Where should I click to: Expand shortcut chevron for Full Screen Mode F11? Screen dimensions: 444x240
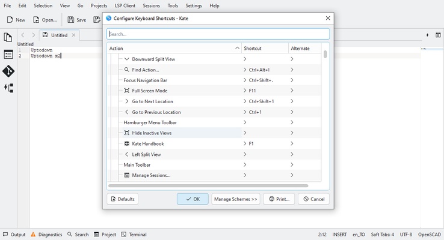coord(245,91)
